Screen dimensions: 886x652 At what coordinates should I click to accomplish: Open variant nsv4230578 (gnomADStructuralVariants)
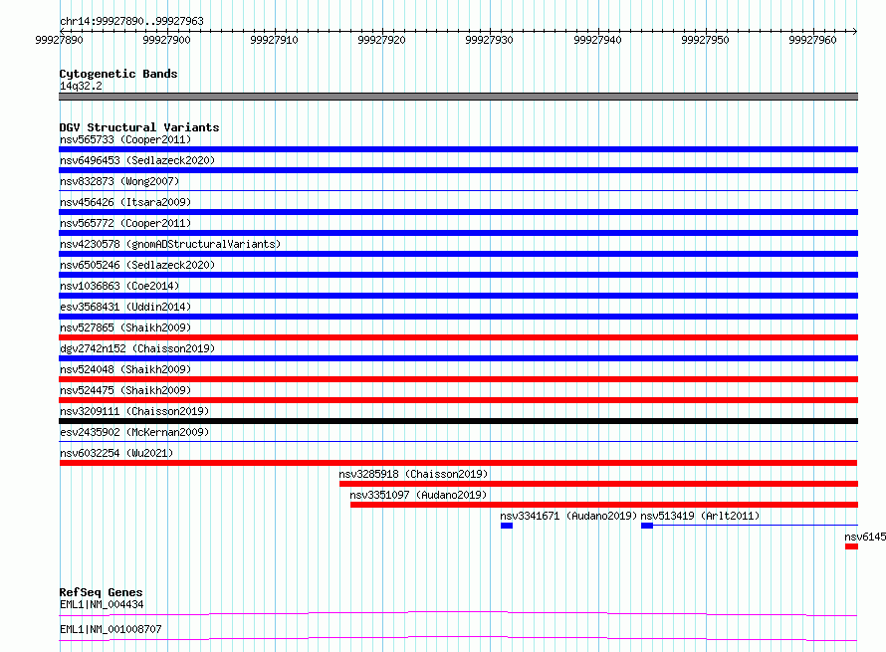point(170,244)
